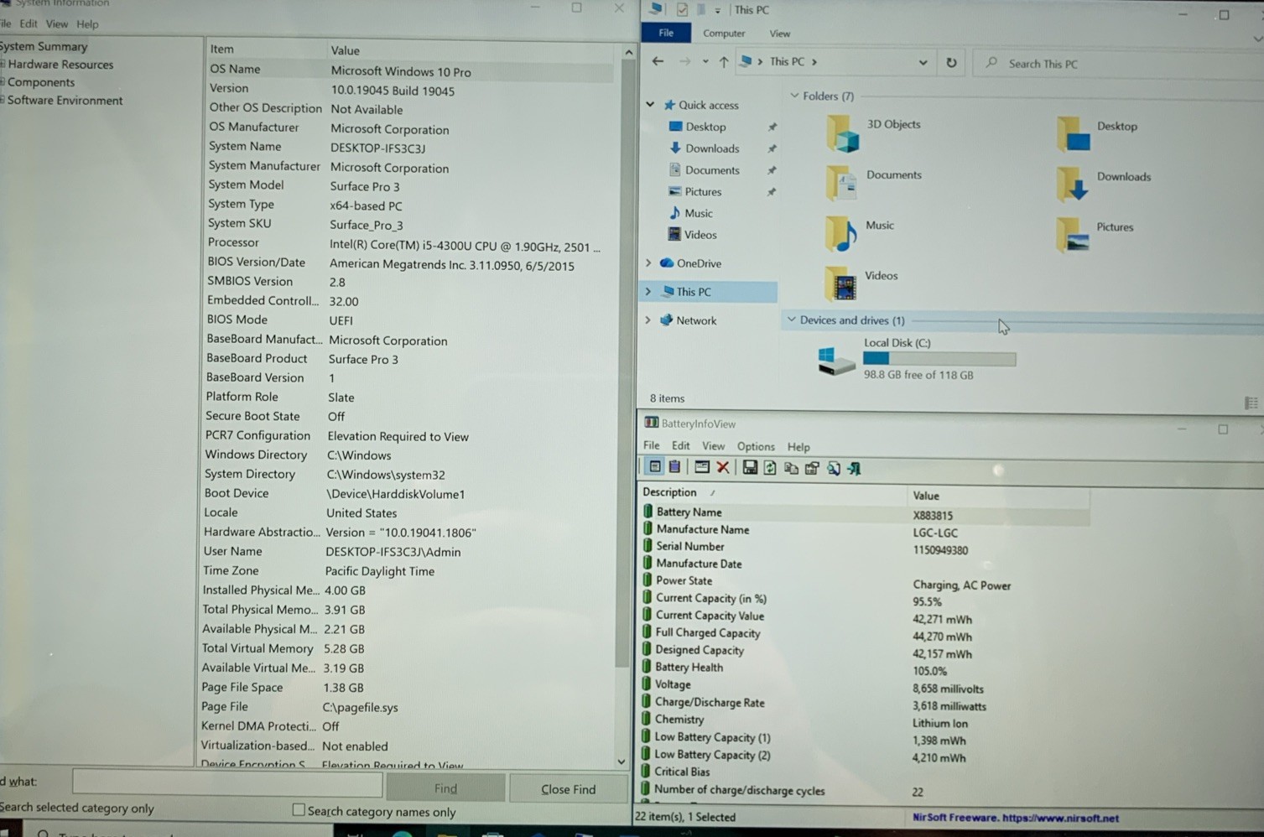Open the Documents folder in Folders group
This screenshot has height=837, width=1264.
874,182
